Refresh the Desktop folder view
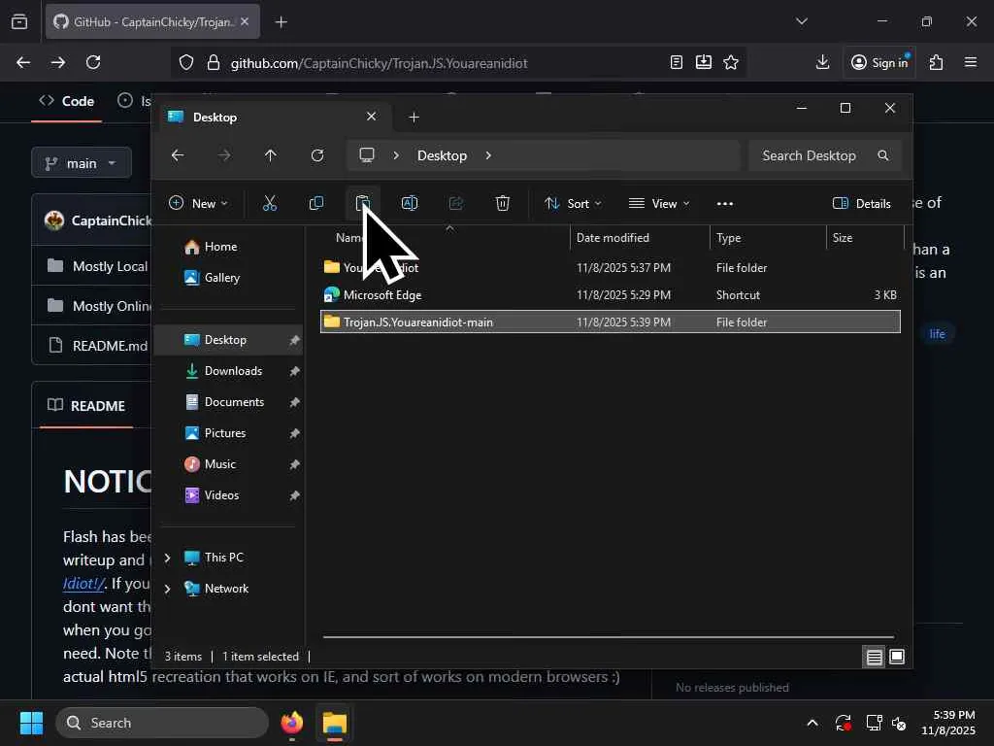 (317, 155)
